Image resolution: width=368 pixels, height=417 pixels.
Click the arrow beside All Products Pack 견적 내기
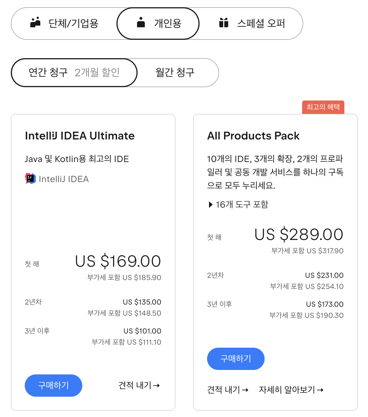pos(245,390)
